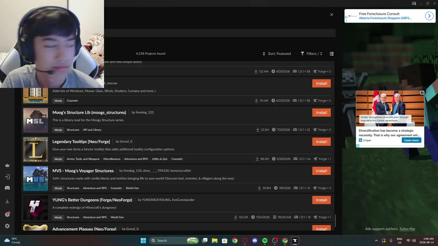This screenshot has height=246, width=438.
Task: Select Utility & QoL tag on Legendary Tooltips
Action: [x=160, y=159]
